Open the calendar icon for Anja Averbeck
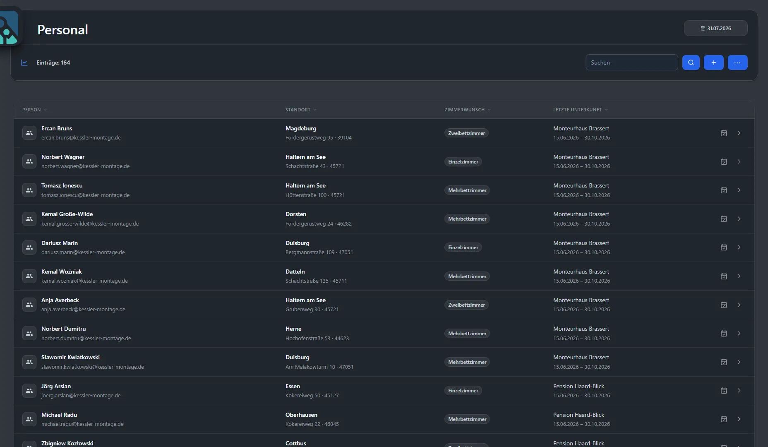The height and width of the screenshot is (447, 768). pos(724,305)
